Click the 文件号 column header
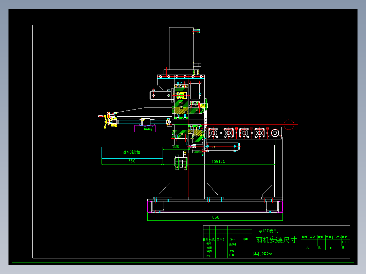Screen dimensions: 366x274 pyautogui.click(x=221, y=239)
